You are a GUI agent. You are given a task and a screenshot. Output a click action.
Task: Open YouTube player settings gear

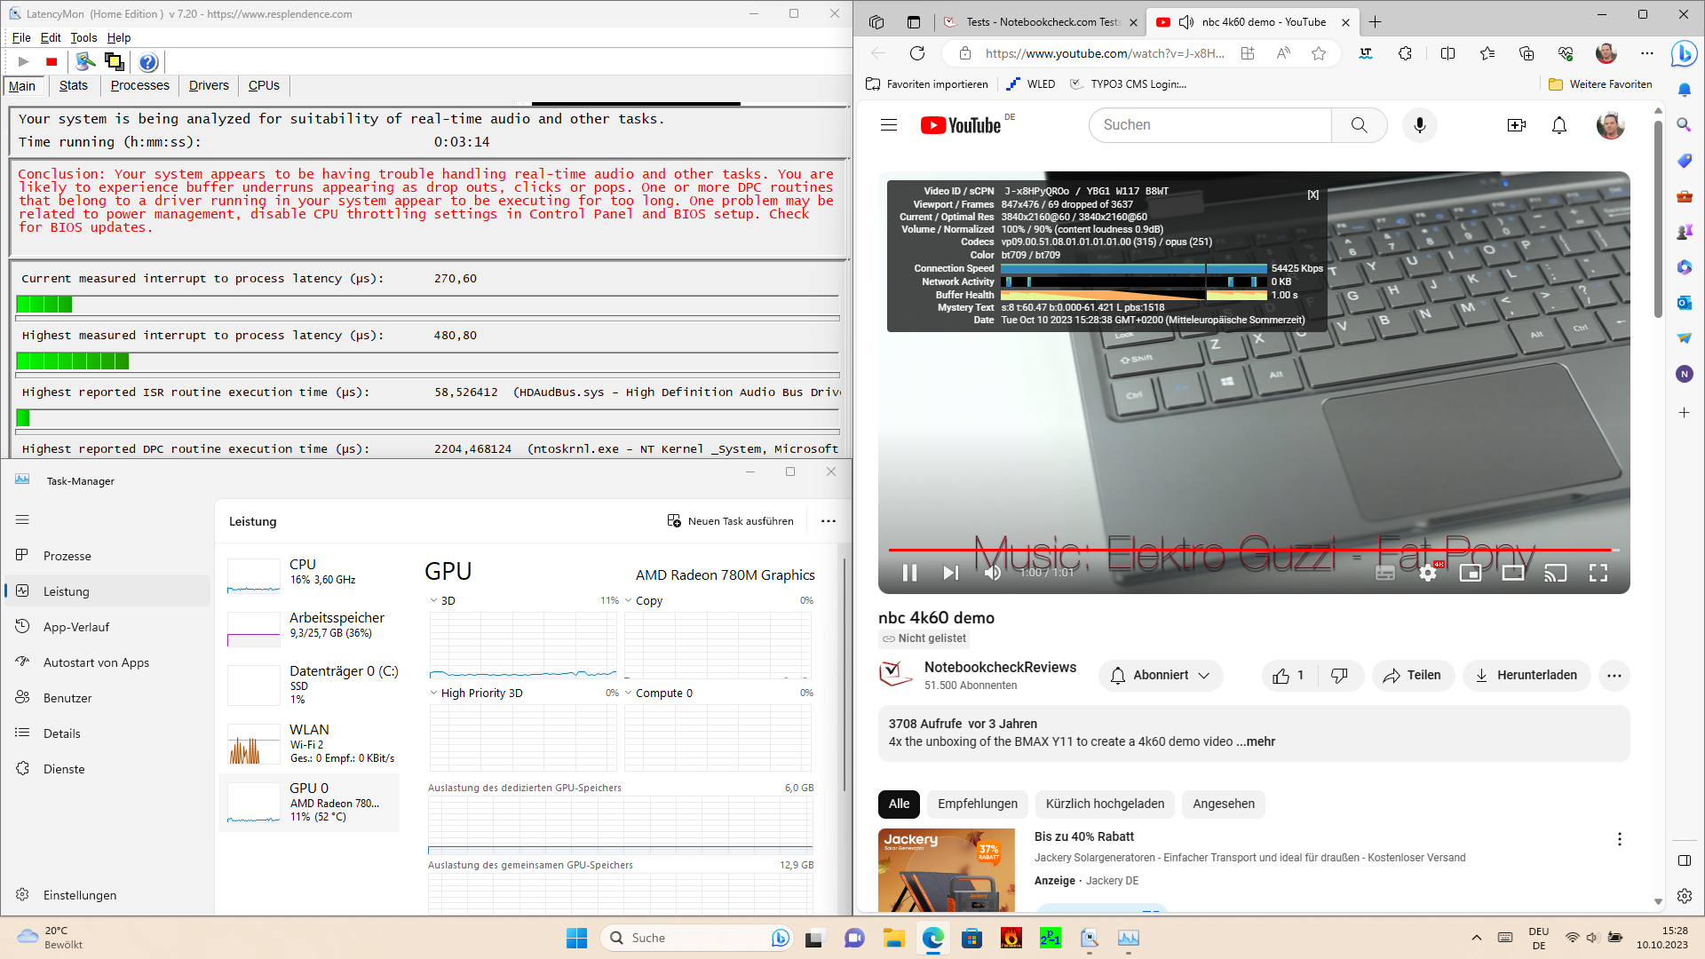(1428, 574)
